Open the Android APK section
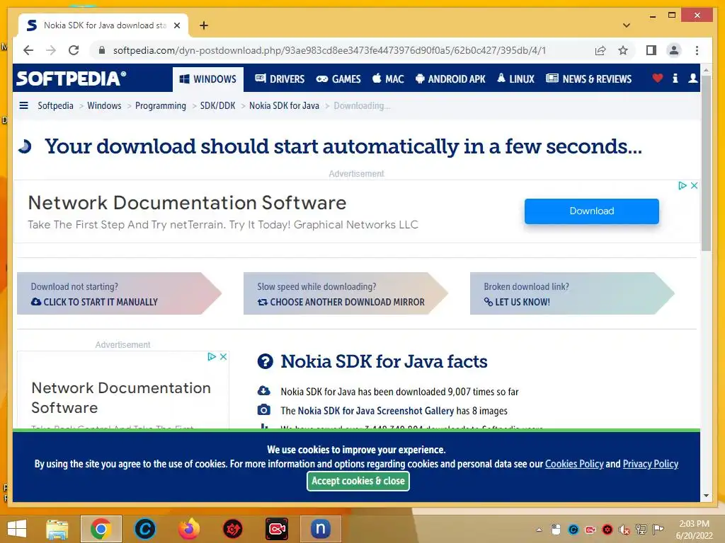 (450, 79)
